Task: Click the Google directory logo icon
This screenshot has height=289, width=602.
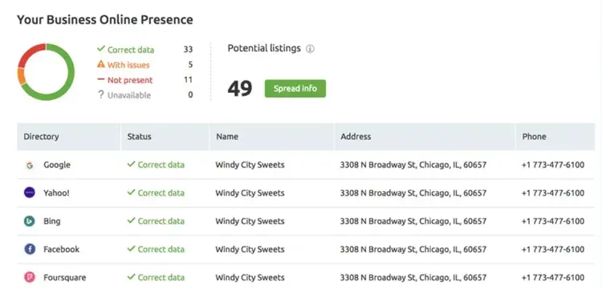Action: pos(30,166)
